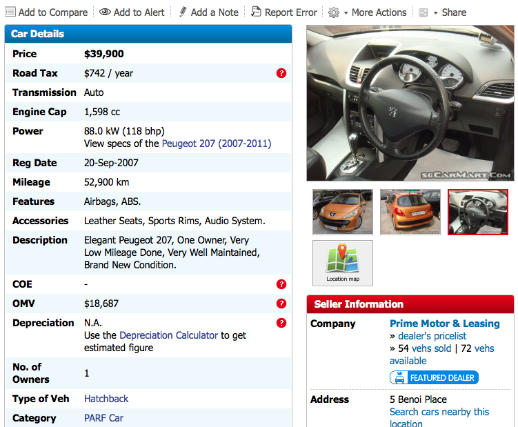The width and height of the screenshot is (518, 427).
Task: Select rear view orange car thumbnail
Action: 410,212
